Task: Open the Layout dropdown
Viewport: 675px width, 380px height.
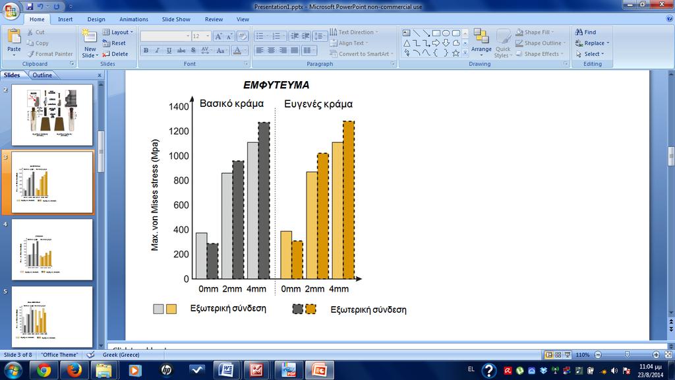Action: click(118, 32)
